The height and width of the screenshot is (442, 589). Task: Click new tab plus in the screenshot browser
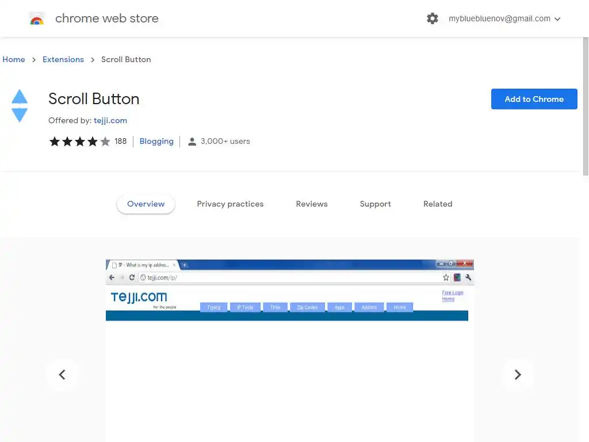(x=185, y=265)
